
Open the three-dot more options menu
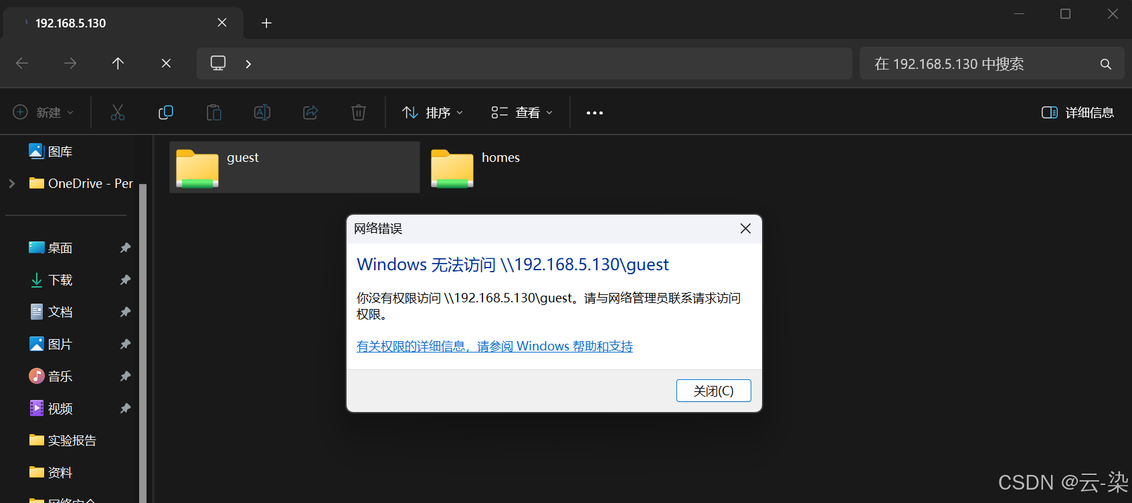pyautogui.click(x=594, y=112)
